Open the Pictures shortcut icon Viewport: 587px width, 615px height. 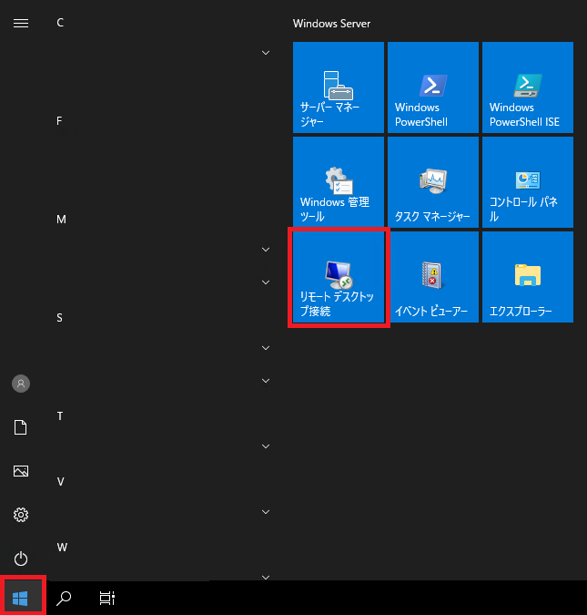click(21, 471)
